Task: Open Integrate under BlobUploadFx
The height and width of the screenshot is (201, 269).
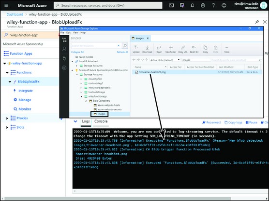Action: coord(25,91)
